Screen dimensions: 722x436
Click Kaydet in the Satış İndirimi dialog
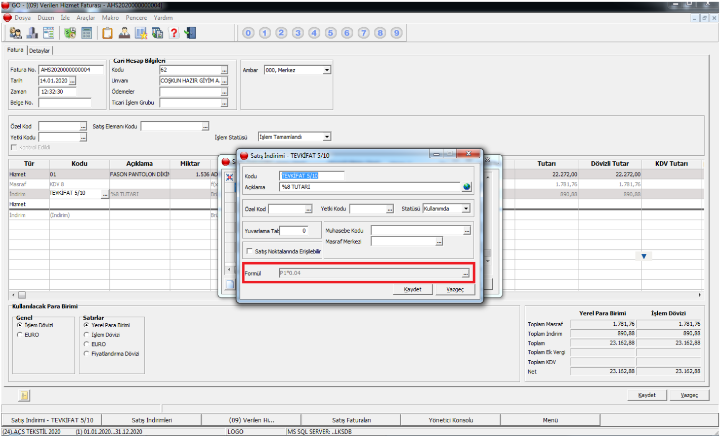(413, 289)
